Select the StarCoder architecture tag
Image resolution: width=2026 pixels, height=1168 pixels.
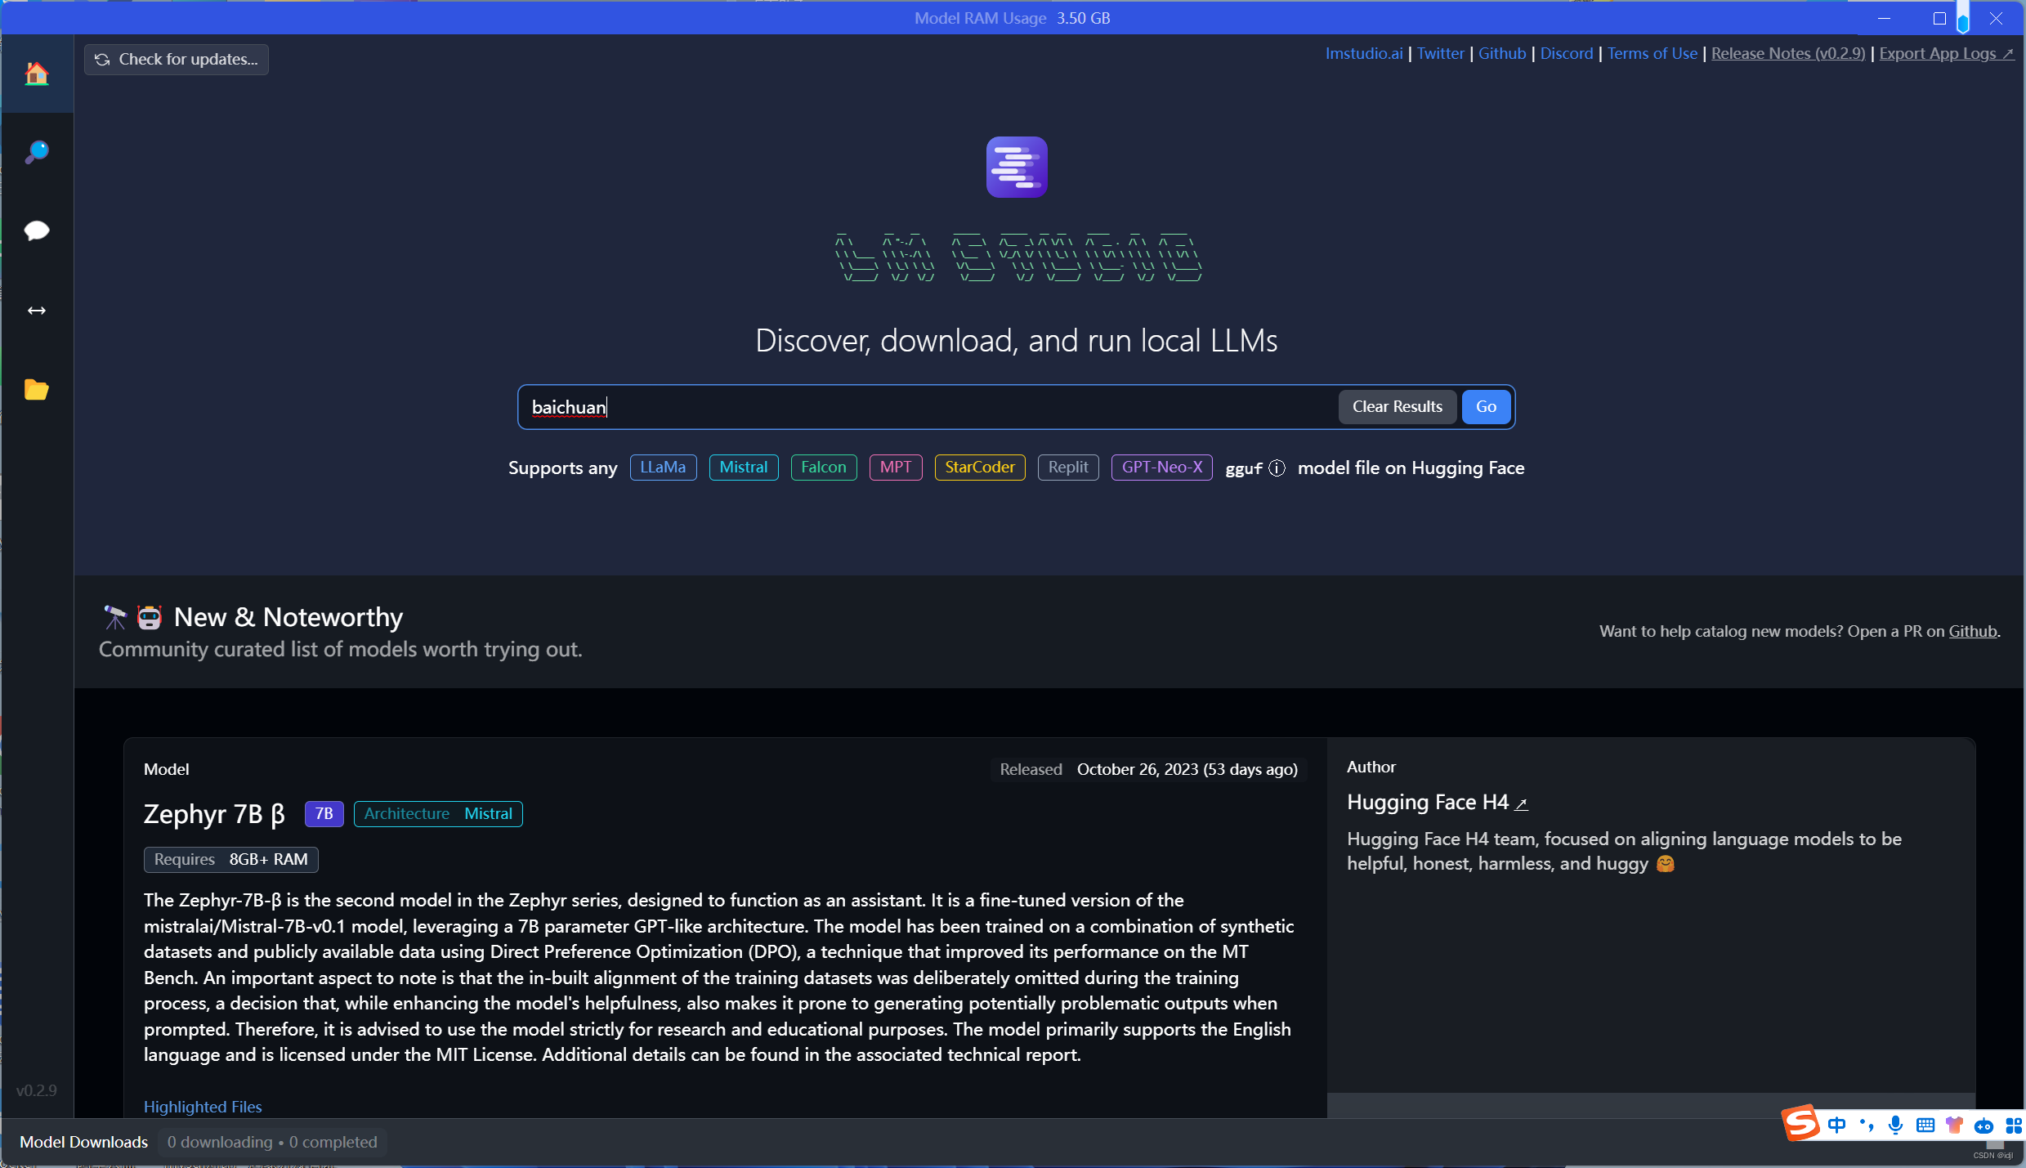[980, 468]
